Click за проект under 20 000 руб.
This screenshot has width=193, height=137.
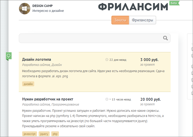[x=147, y=104]
